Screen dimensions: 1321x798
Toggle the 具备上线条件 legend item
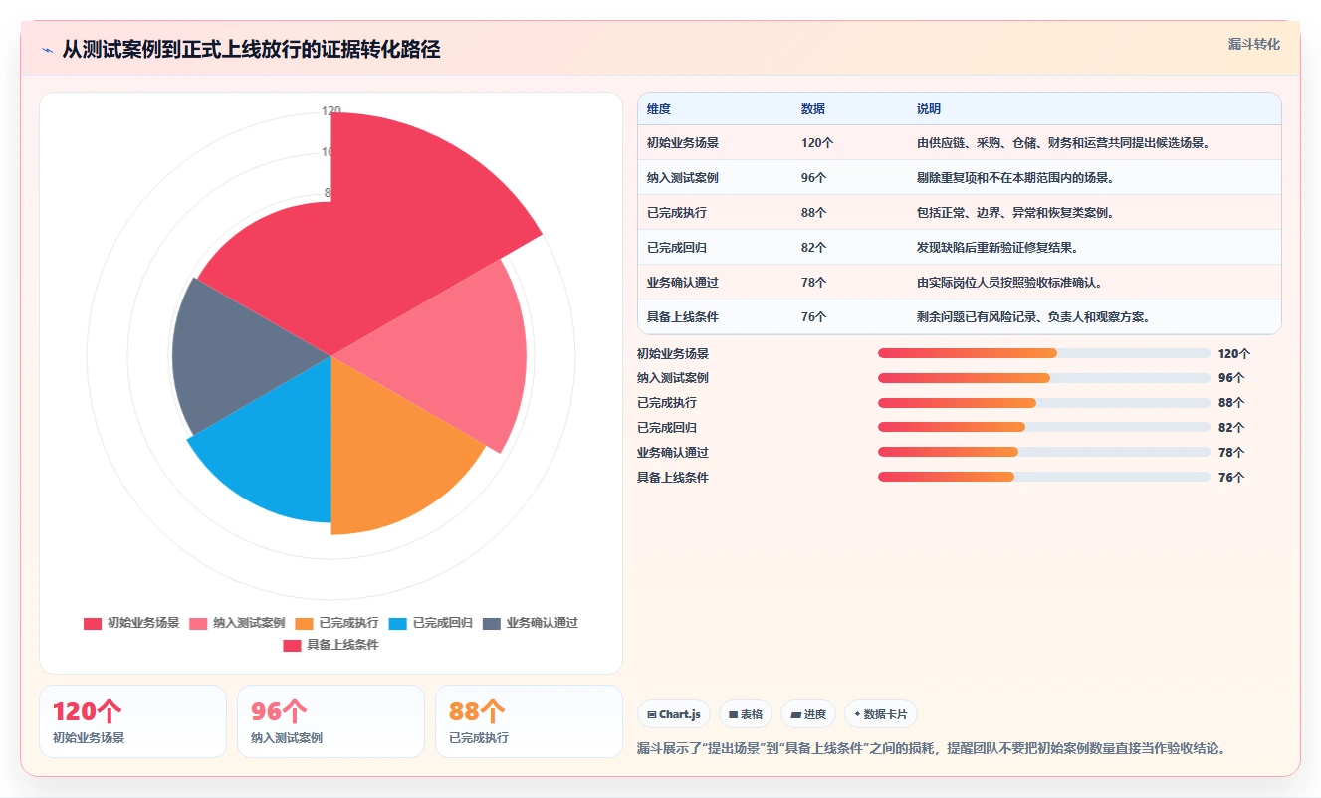[330, 645]
